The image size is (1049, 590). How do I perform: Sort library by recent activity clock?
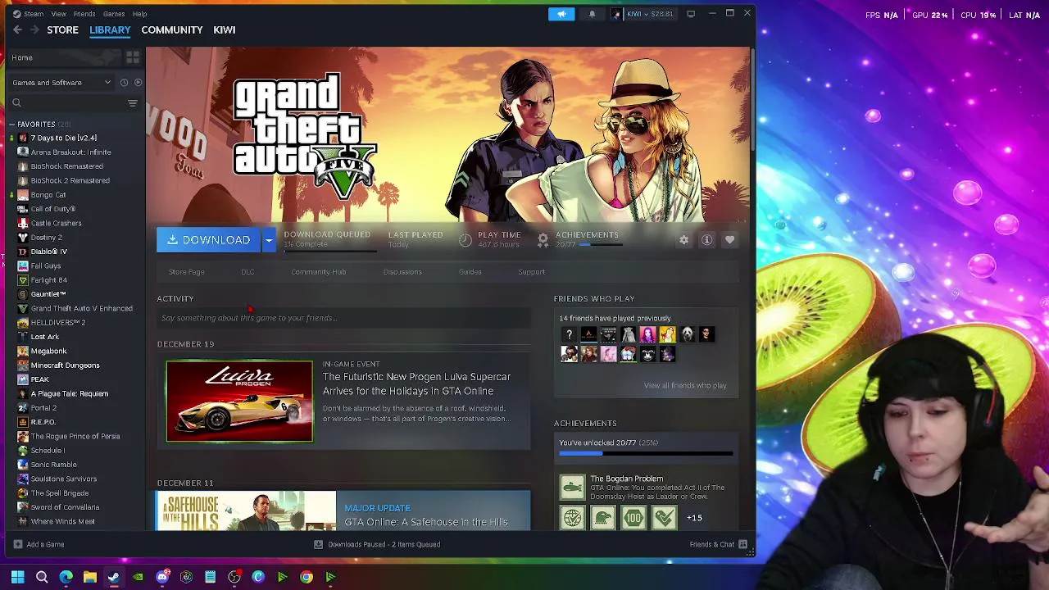click(124, 82)
